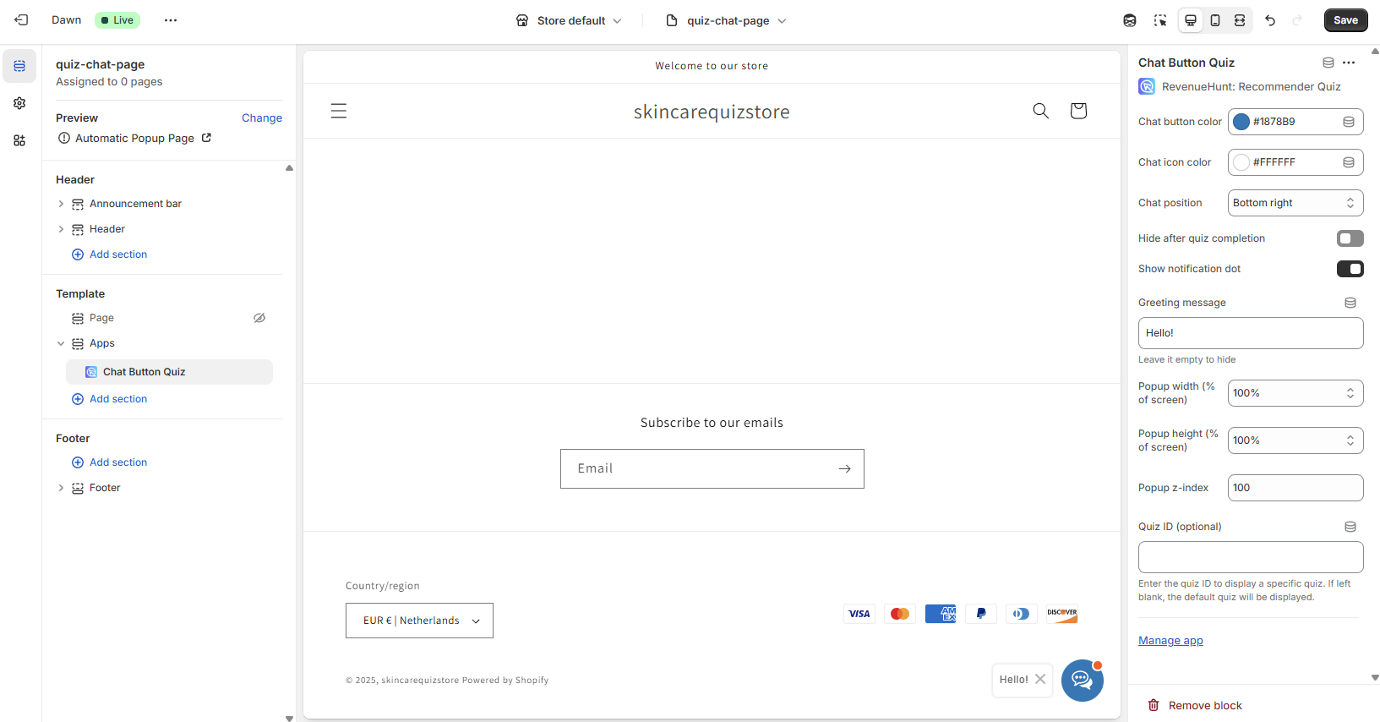Select Chat Button Quiz in the sidebar
This screenshot has height=722, width=1380.
(145, 372)
